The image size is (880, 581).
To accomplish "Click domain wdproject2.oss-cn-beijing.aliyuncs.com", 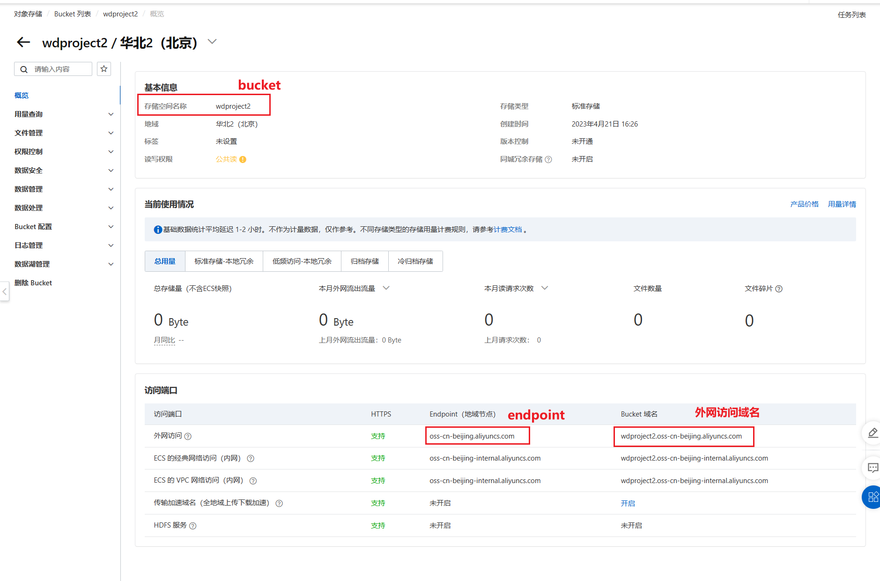I will pyautogui.click(x=681, y=436).
